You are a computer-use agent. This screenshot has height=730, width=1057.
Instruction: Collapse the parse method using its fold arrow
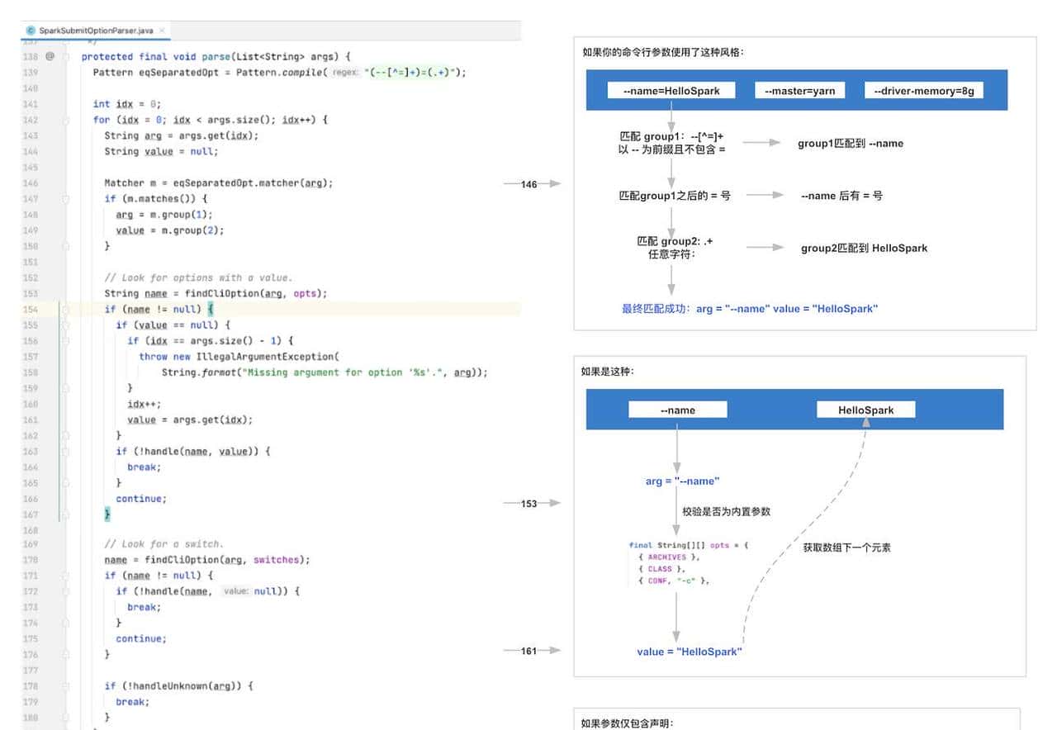[64, 56]
